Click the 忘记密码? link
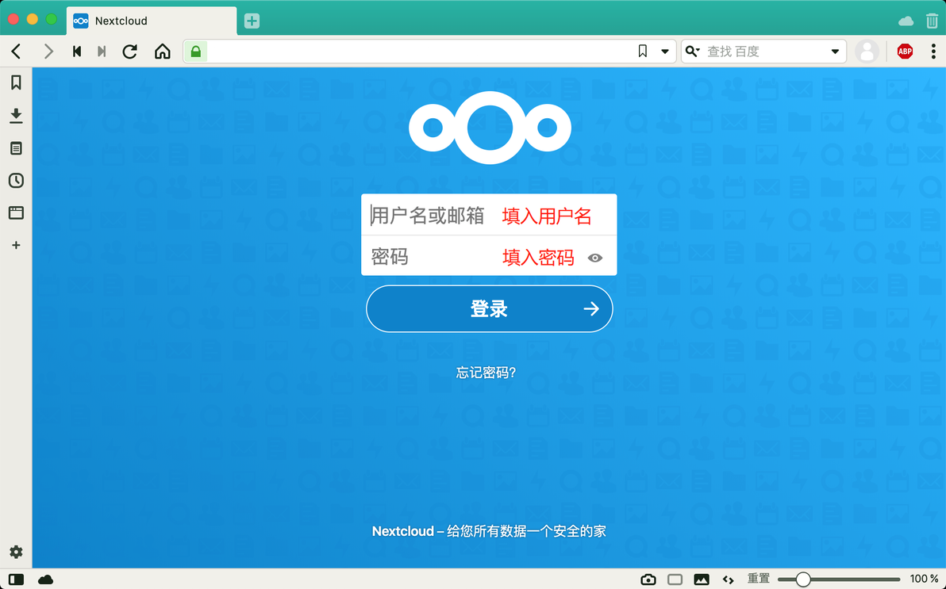The height and width of the screenshot is (589, 946). click(x=486, y=373)
